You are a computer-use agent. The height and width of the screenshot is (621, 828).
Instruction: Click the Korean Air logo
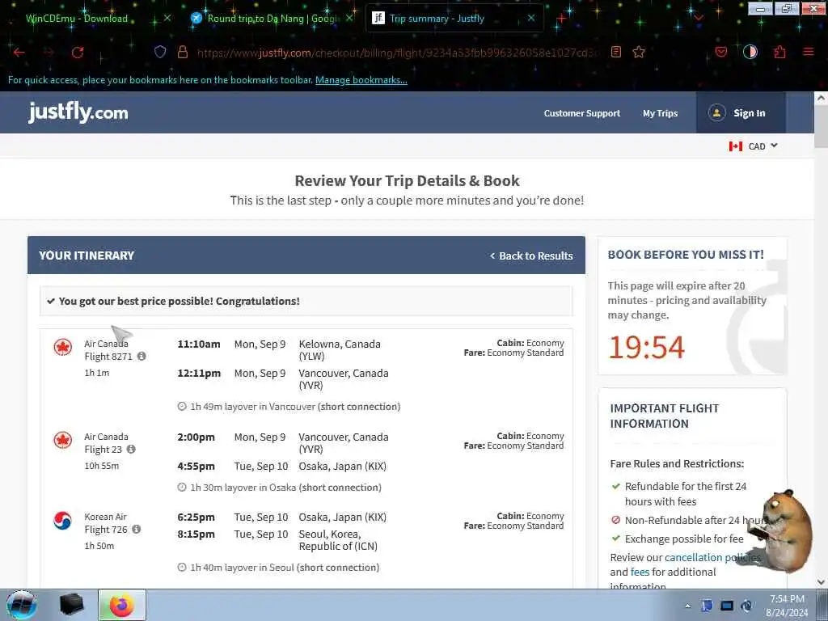click(x=63, y=520)
